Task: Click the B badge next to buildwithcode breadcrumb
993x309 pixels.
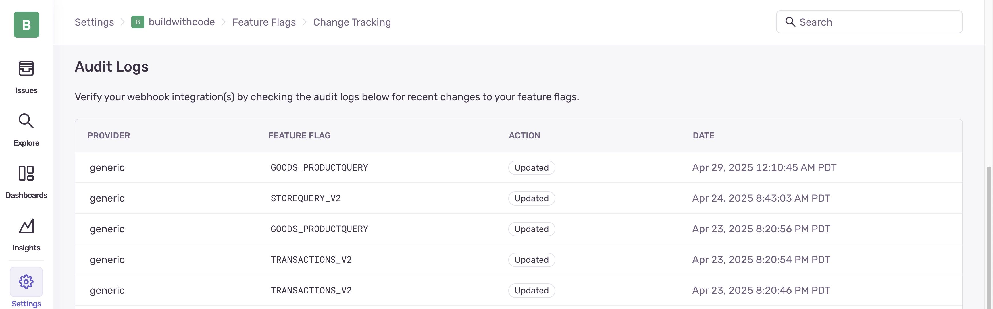Action: coord(137,22)
